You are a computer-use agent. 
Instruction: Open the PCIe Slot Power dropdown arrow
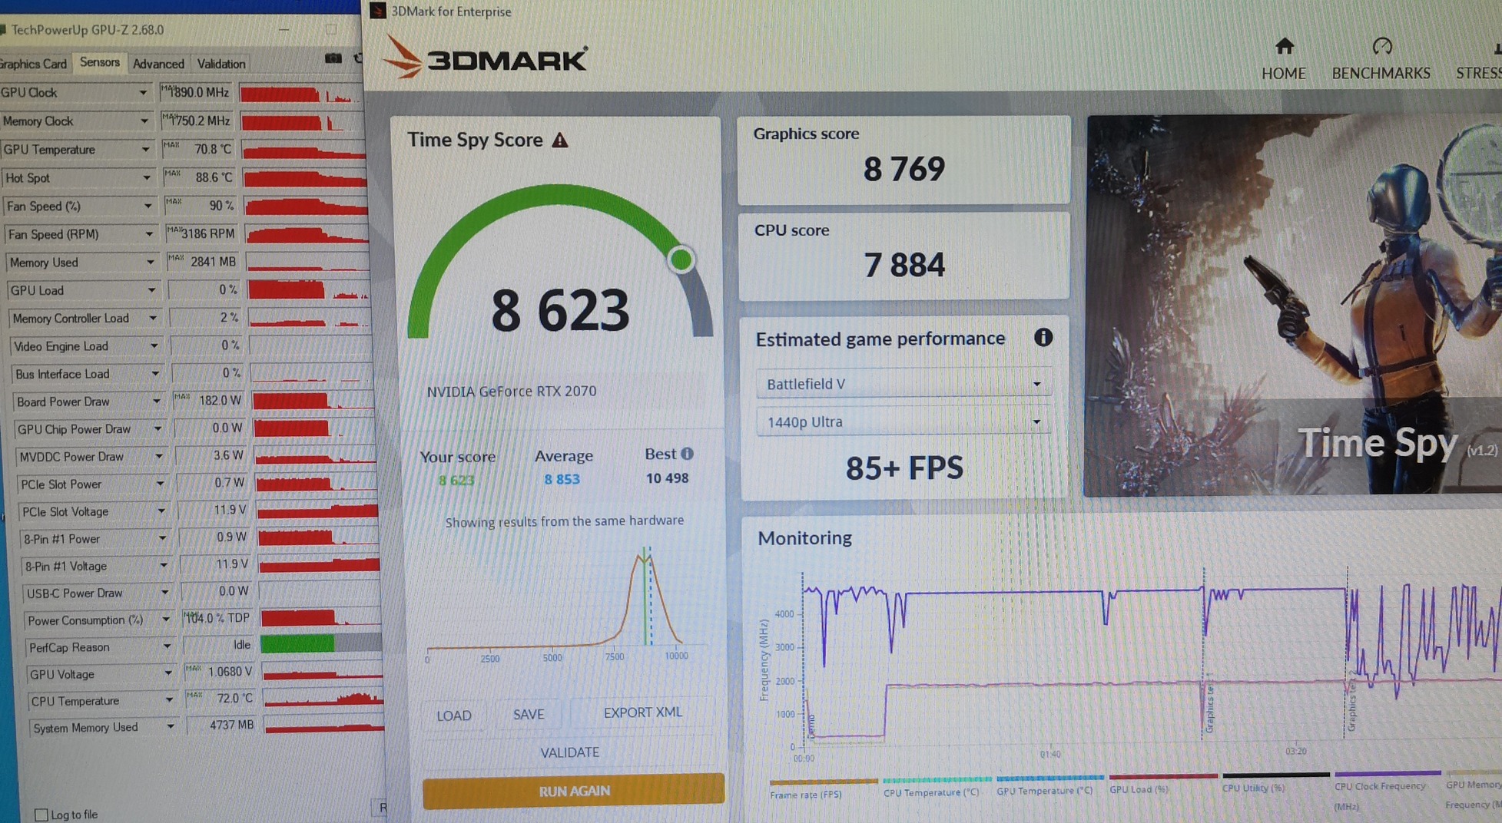[x=160, y=484]
